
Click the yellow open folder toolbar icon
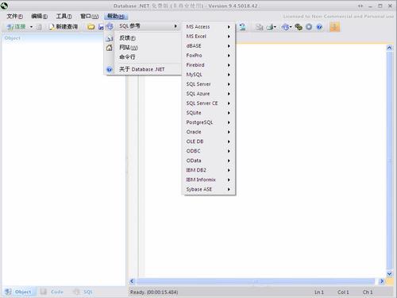pos(91,27)
